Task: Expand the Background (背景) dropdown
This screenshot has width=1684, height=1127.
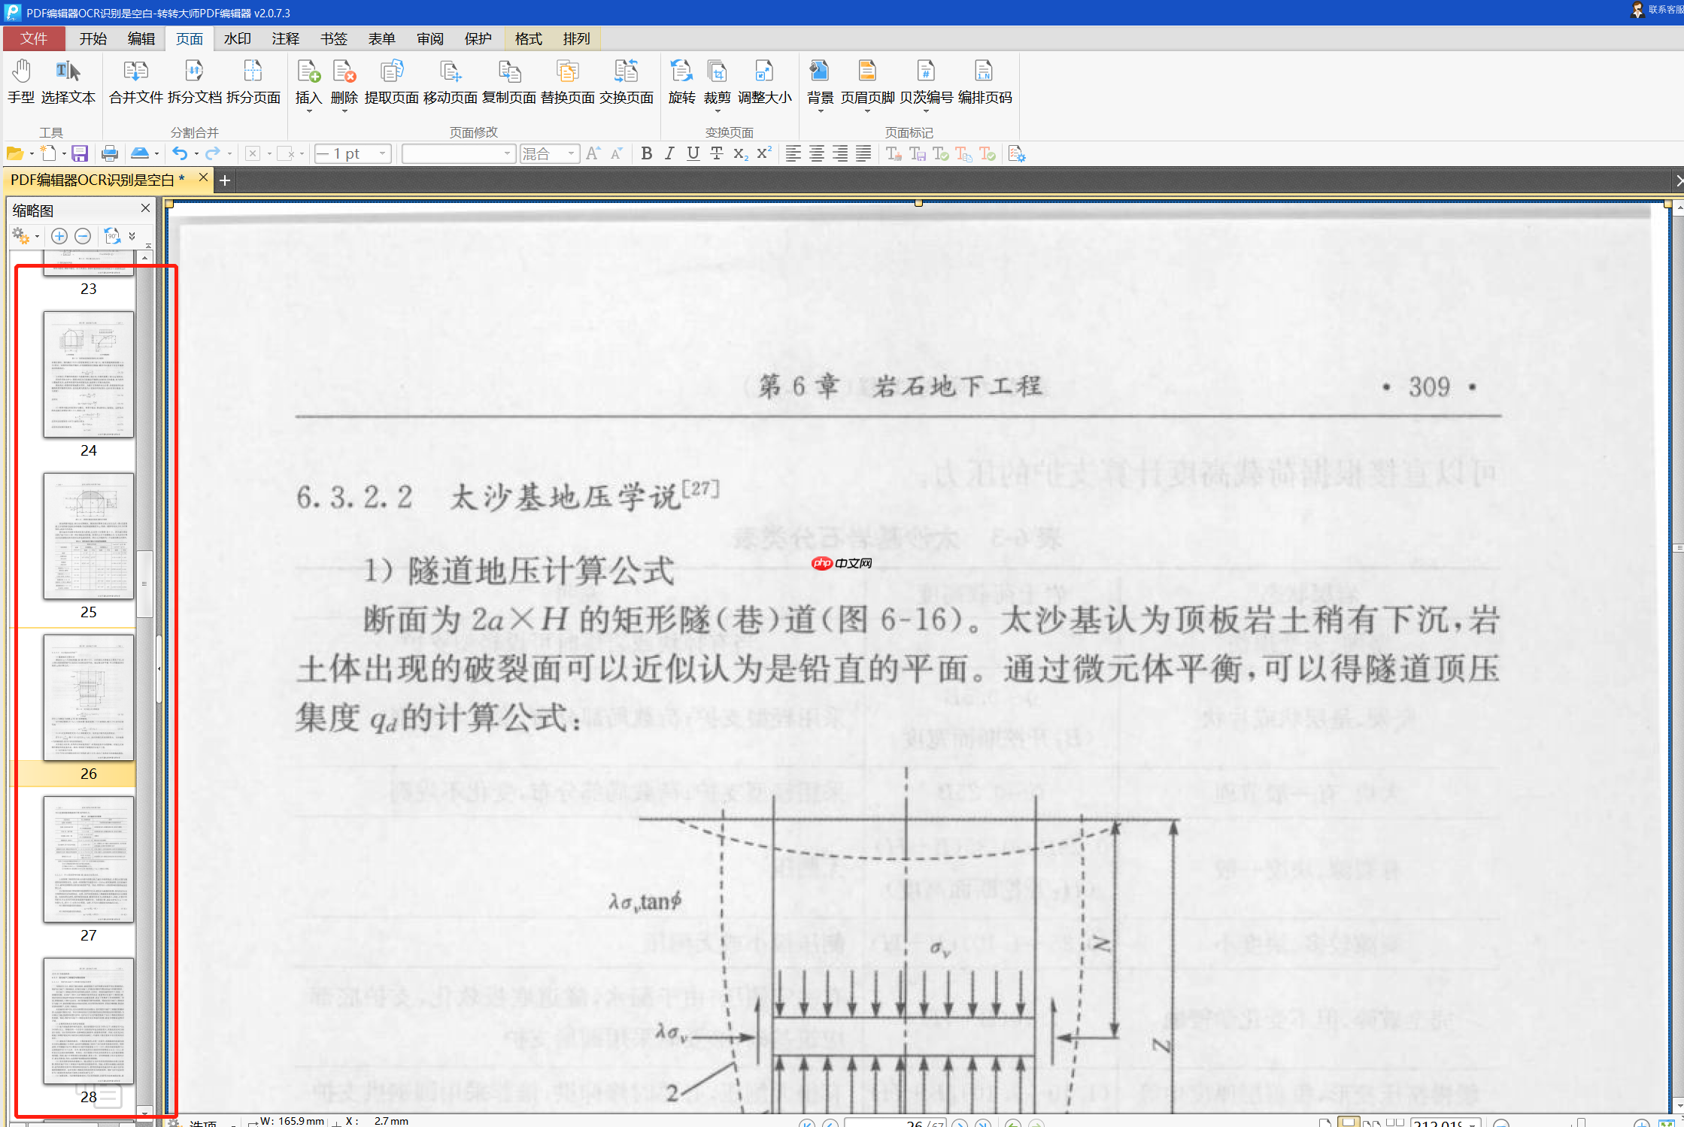Action: (x=821, y=111)
